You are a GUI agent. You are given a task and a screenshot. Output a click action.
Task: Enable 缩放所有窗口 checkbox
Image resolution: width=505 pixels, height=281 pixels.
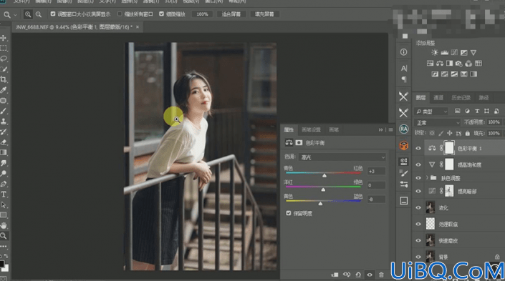(x=120, y=14)
